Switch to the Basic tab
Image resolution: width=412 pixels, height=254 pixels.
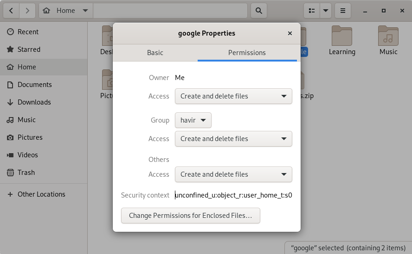pos(155,53)
